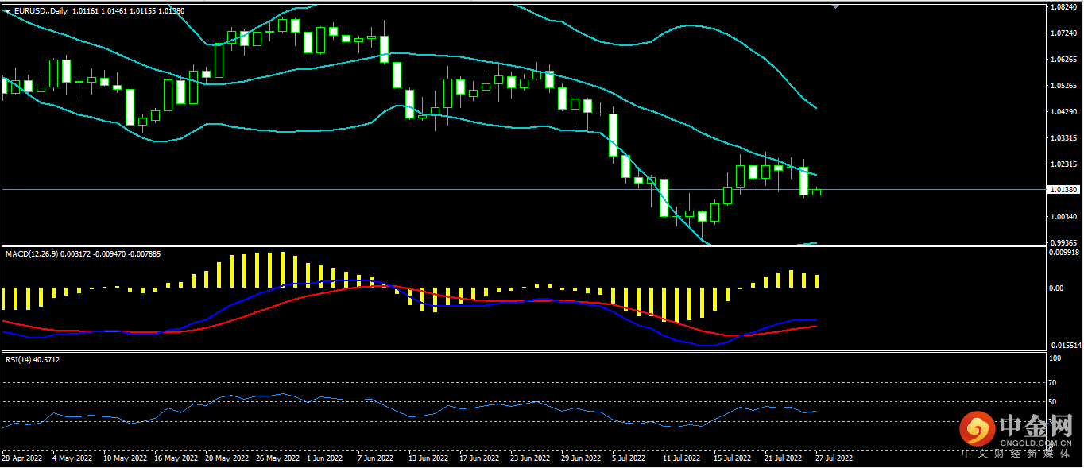Click the blue RSI line at right end
The width and height of the screenshot is (1084, 468).
pos(815,411)
